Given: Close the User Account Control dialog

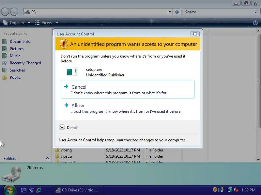Looking at the screenshot, I should (x=195, y=34).
